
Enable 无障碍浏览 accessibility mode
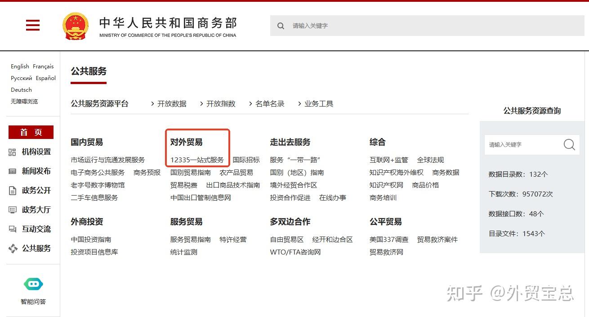click(x=25, y=101)
